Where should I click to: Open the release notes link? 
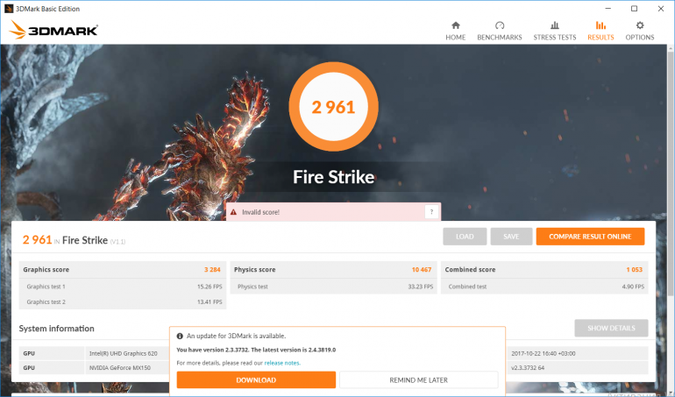[282, 363]
